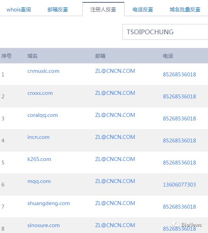Select the 注册人反查 tab
This screenshot has height=233, width=208.
103,9
